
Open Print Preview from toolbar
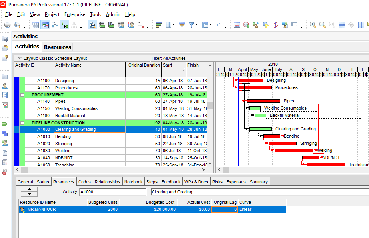click(17, 25)
